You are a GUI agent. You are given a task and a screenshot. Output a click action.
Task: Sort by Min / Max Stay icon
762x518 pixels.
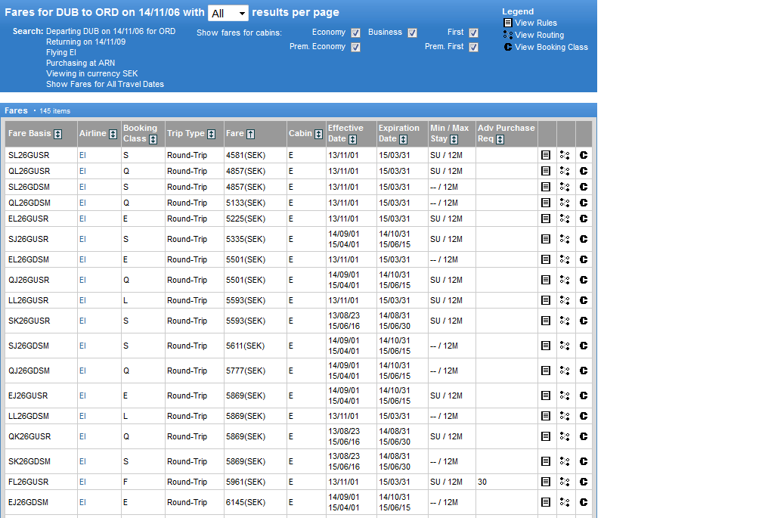tap(454, 139)
